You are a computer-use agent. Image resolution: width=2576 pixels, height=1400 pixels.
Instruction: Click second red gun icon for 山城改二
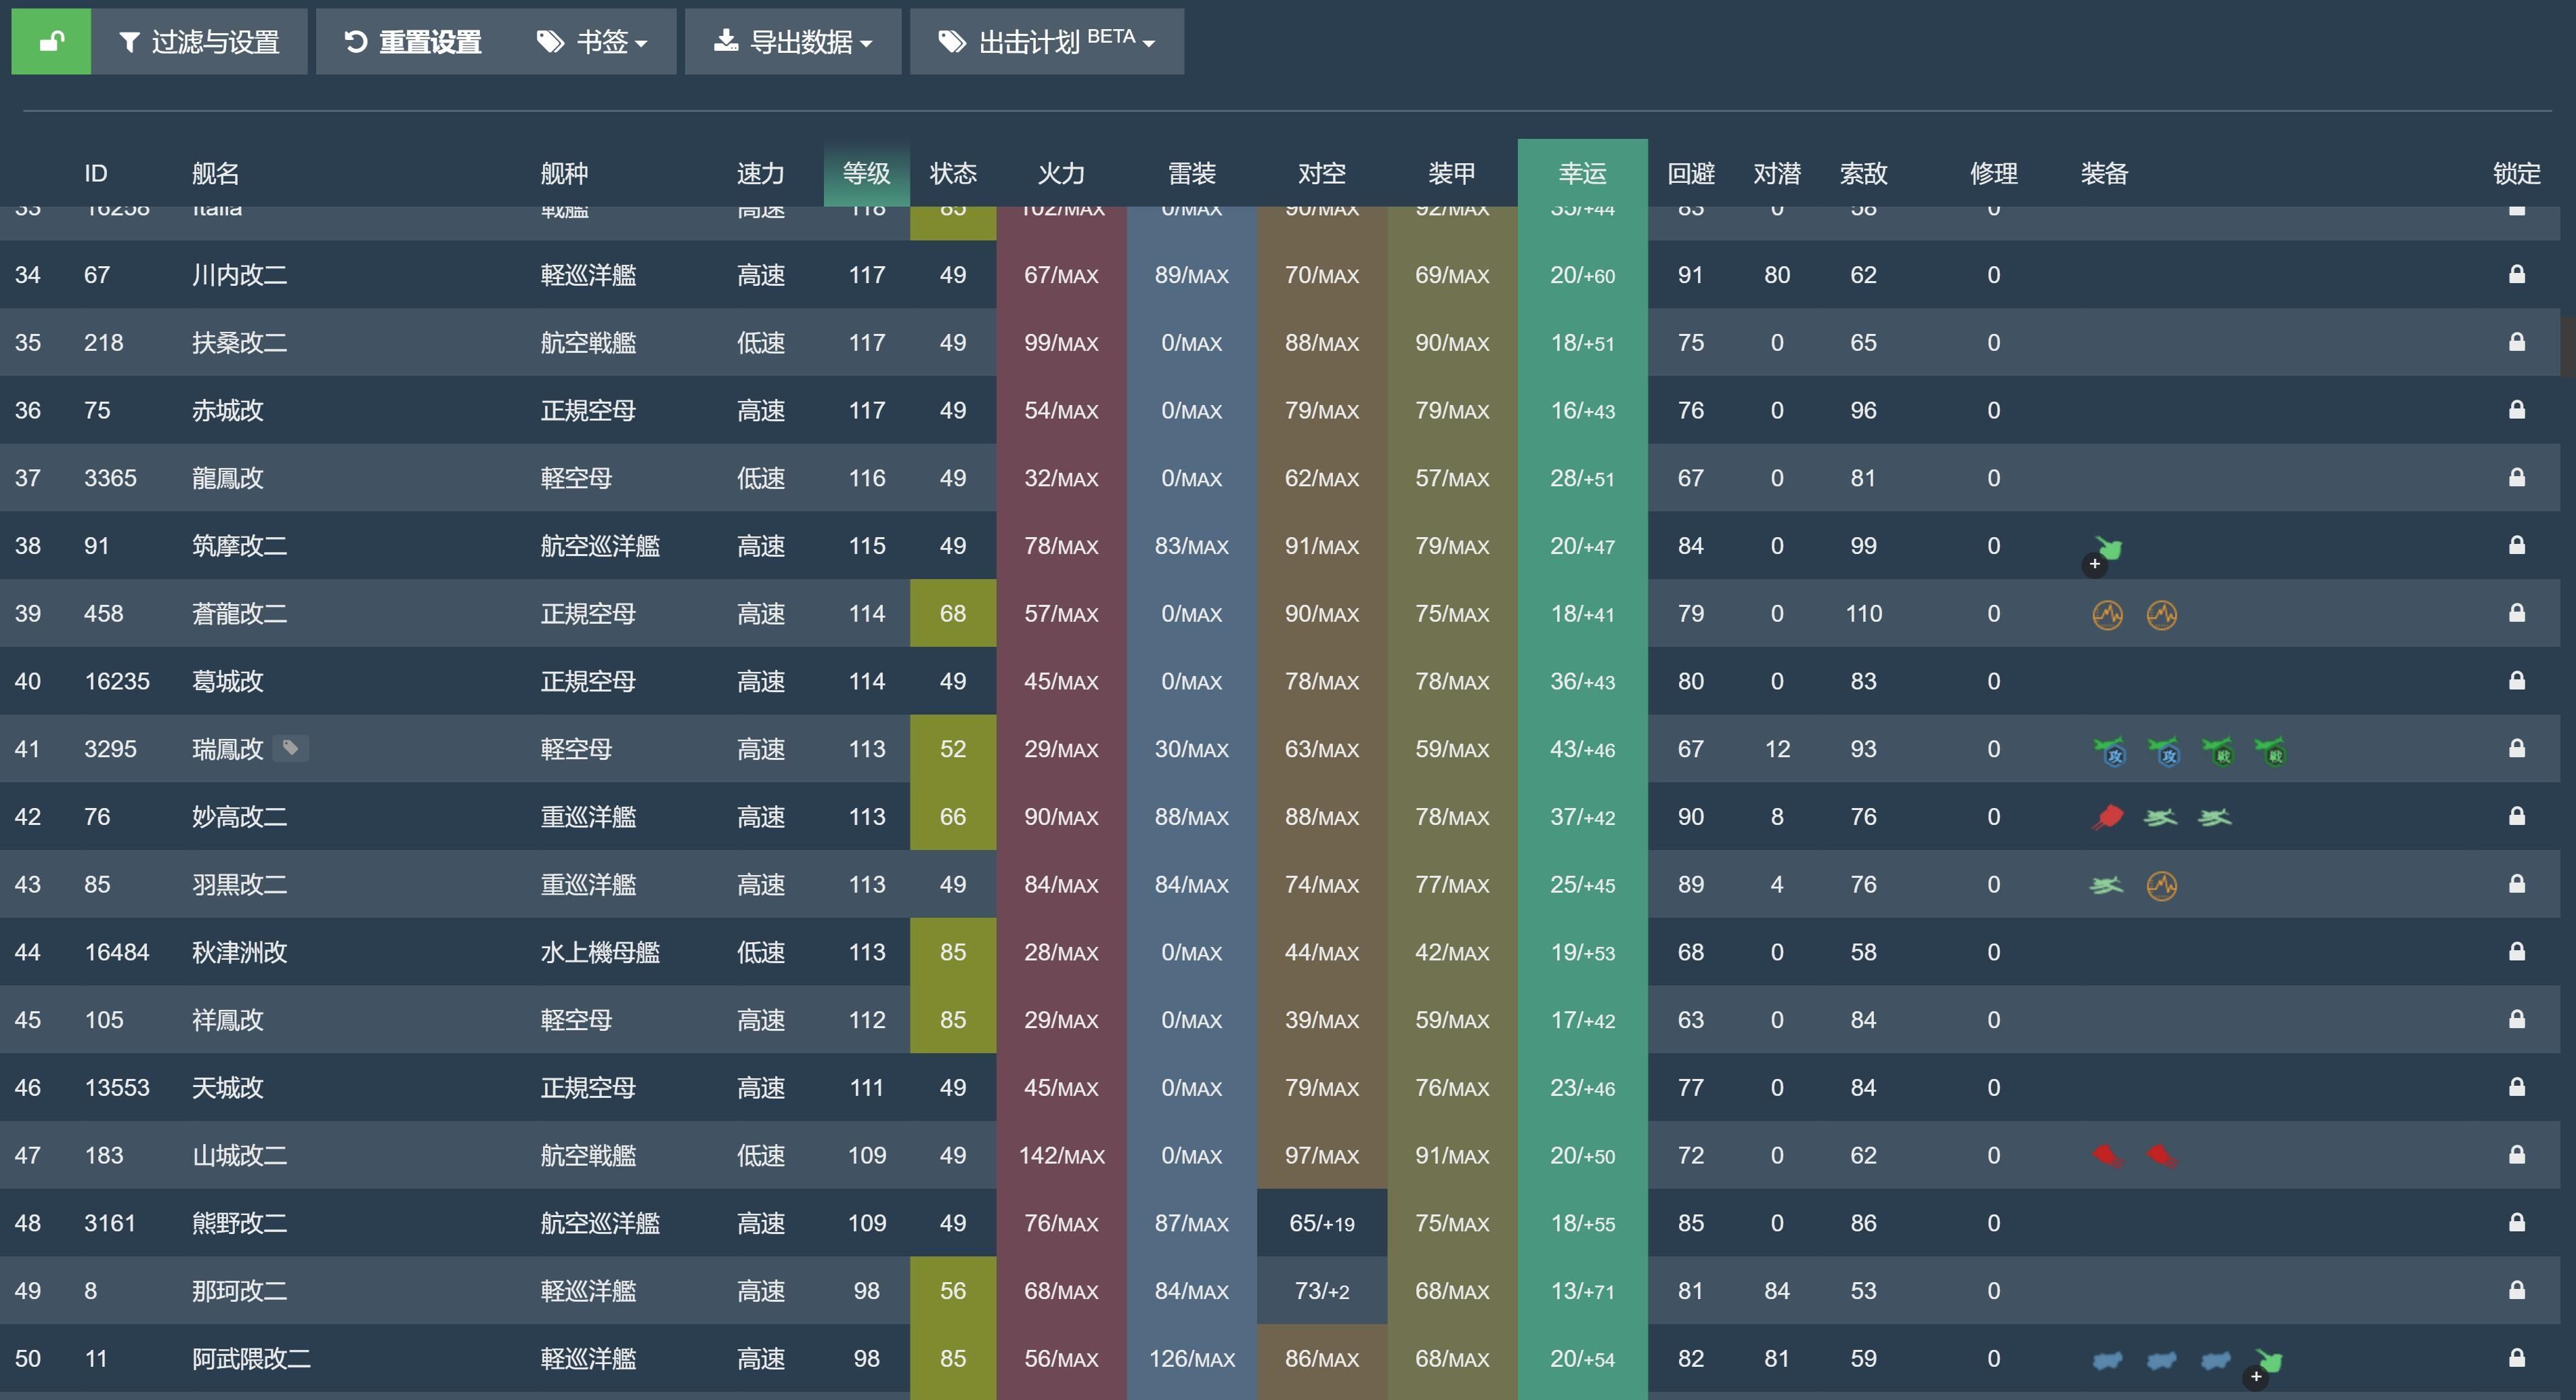coord(2161,1155)
